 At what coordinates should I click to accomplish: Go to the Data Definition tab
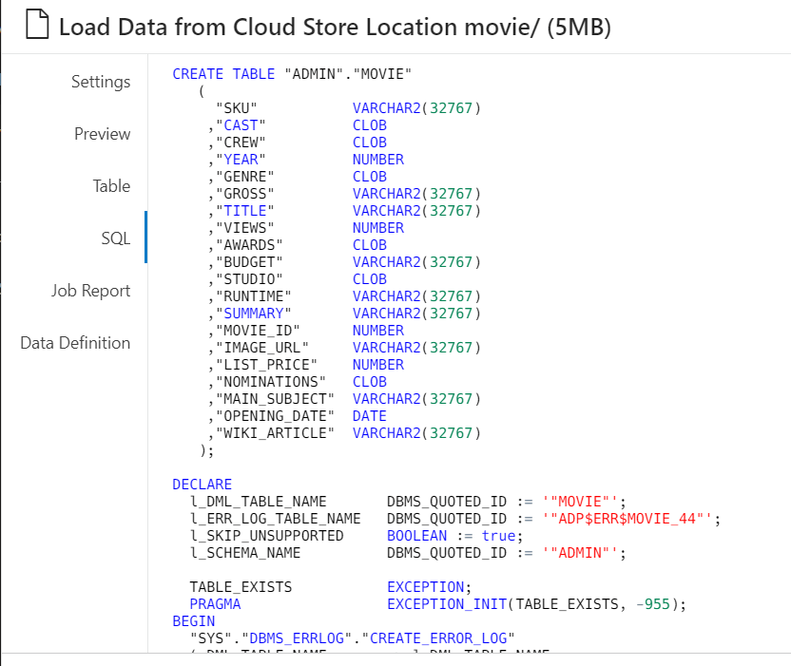[x=75, y=343]
